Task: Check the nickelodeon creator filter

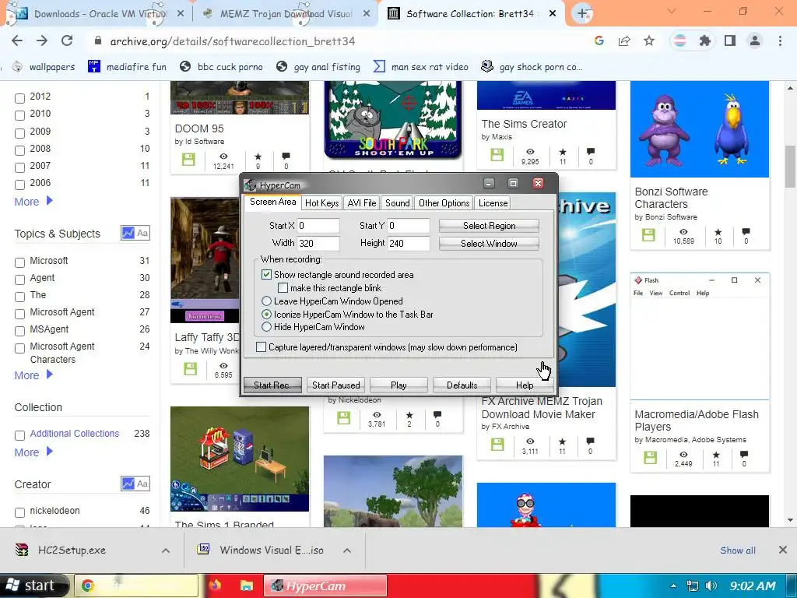Action: click(19, 512)
